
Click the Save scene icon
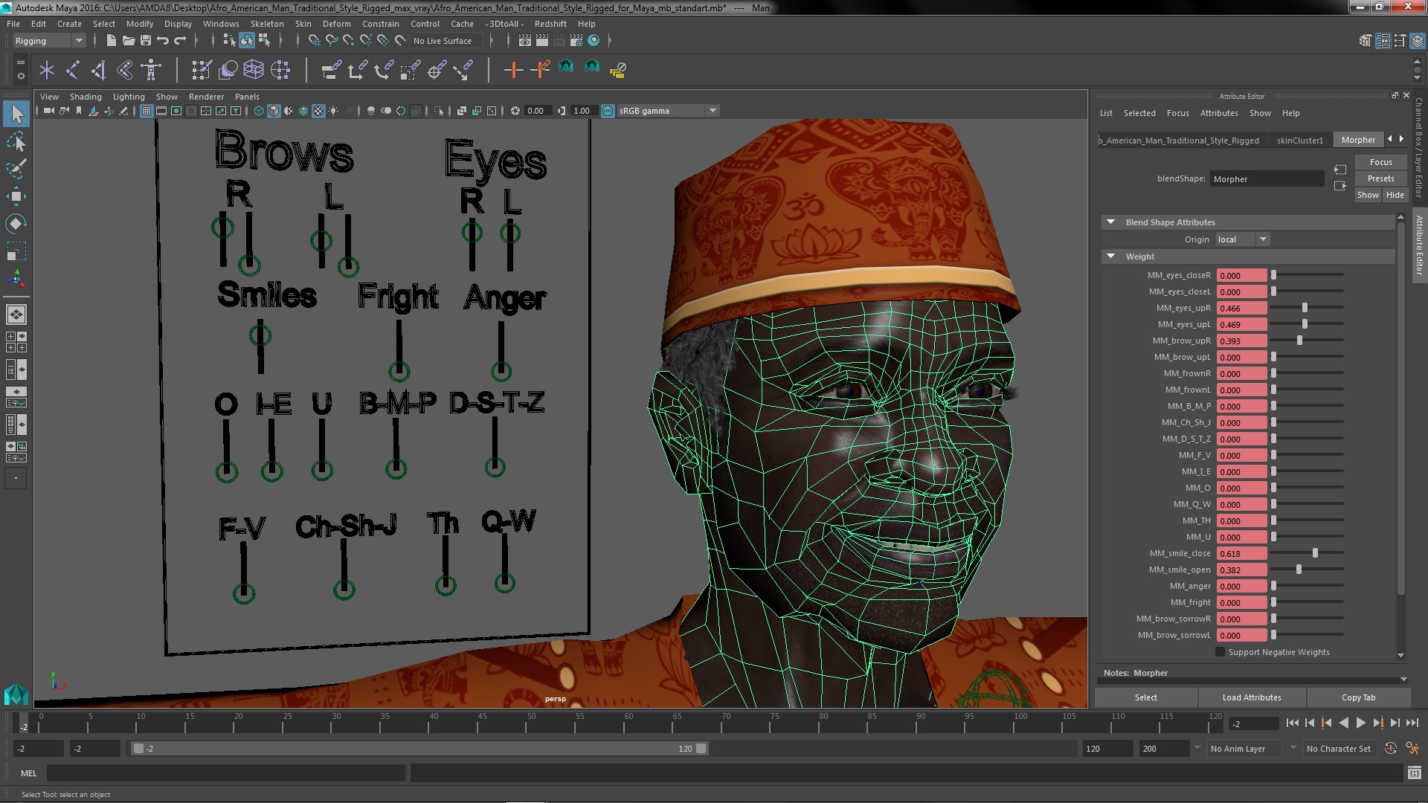146,41
